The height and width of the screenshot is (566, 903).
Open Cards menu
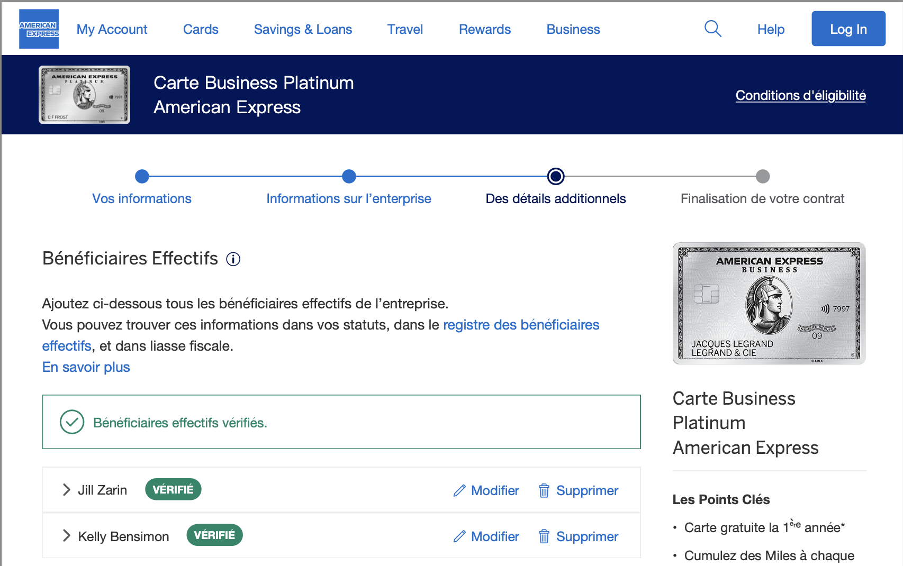coord(201,29)
